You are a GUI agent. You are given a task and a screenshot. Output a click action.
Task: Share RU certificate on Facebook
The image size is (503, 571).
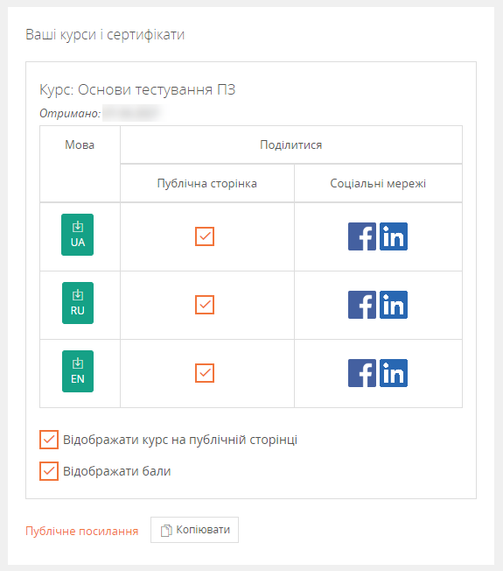(x=362, y=305)
